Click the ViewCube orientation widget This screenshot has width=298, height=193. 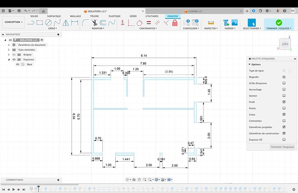coord(285,44)
